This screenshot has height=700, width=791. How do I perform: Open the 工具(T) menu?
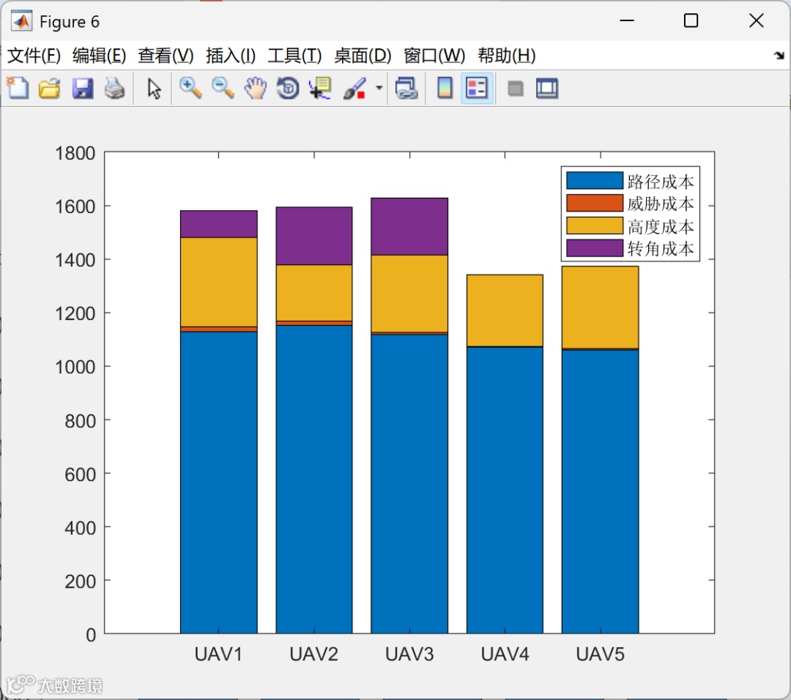pos(294,56)
